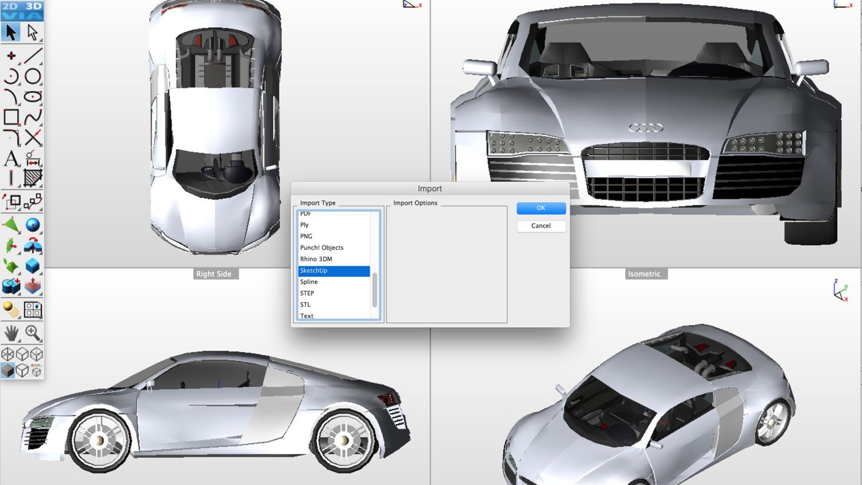Click the Import Type list scrollbar
Image resolution: width=862 pixels, height=485 pixels.
point(375,290)
